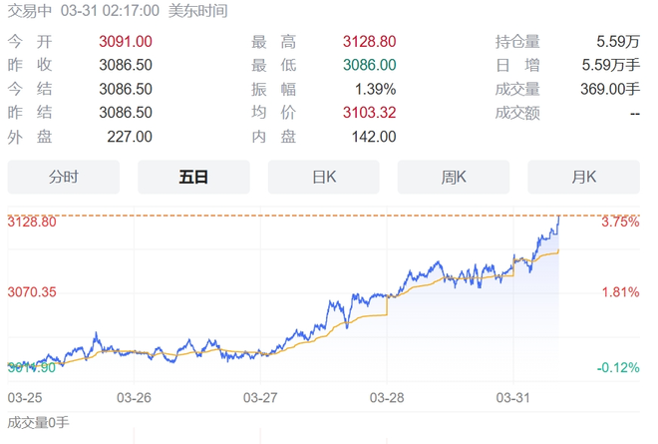This screenshot has width=658, height=444.
Task: Click the 3070.35 price axis label
Action: click(32, 292)
